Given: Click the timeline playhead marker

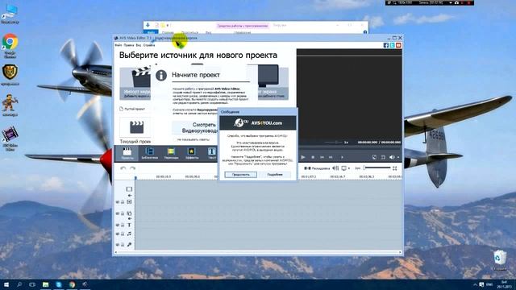Looking at the screenshot, I should click(x=135, y=177).
